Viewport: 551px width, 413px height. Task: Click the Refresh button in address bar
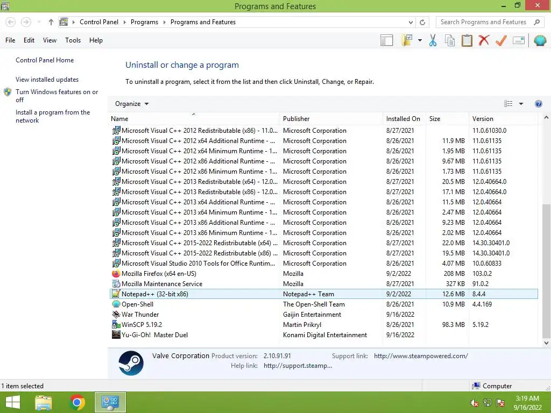pyautogui.click(x=422, y=22)
